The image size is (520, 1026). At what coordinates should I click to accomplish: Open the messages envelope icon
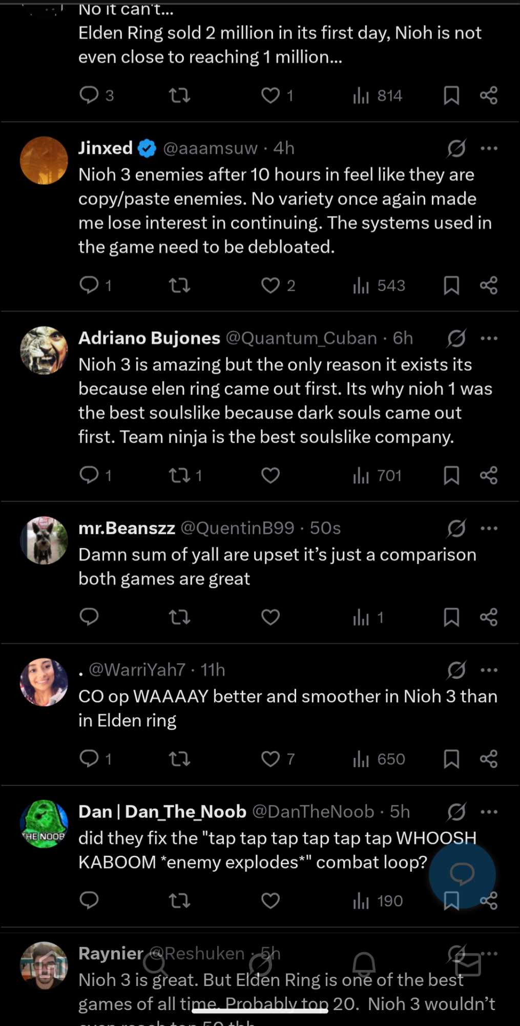pyautogui.click(x=467, y=964)
